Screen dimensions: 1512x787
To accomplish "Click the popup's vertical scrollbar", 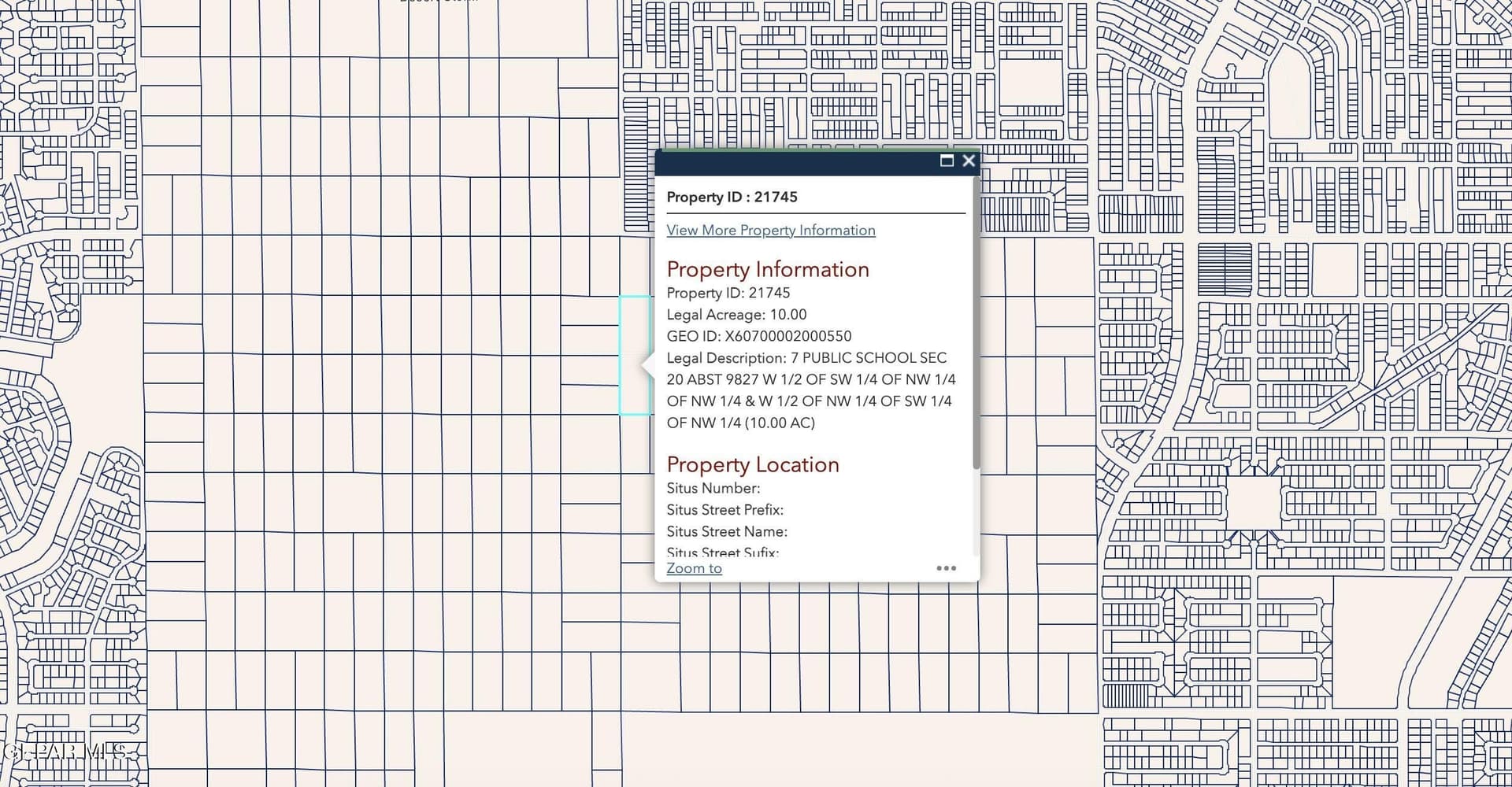I will pyautogui.click(x=976, y=323).
